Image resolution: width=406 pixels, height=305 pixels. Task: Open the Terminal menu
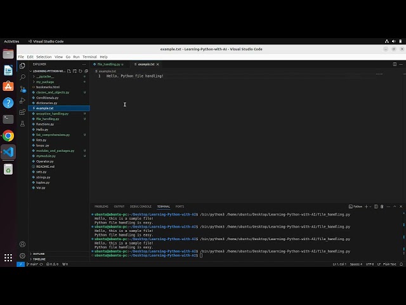click(x=89, y=57)
